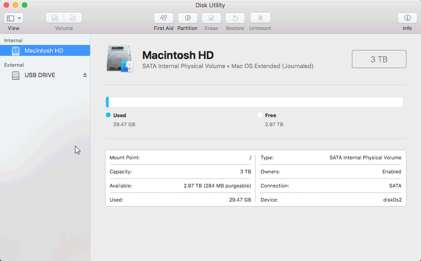Image resolution: width=421 pixels, height=261 pixels.
Task: Click the Available 2.97 TB purgeable value
Action: [x=217, y=186]
